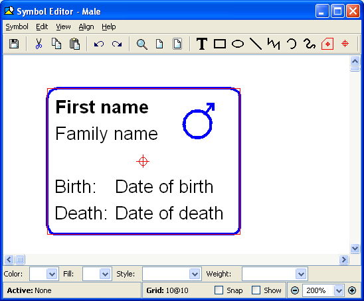Screen dimensions: 364x301
Task: Select the Curve squiggle tool
Action: point(310,44)
